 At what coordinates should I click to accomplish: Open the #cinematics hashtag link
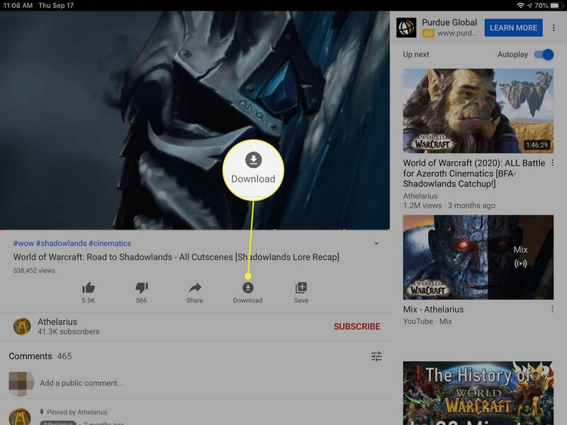point(110,243)
